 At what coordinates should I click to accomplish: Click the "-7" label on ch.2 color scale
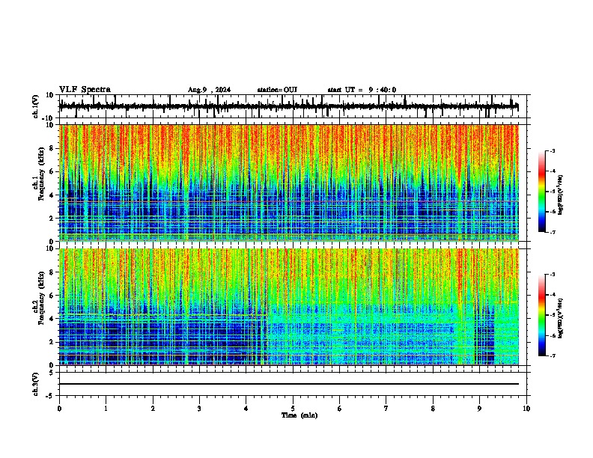(552, 355)
